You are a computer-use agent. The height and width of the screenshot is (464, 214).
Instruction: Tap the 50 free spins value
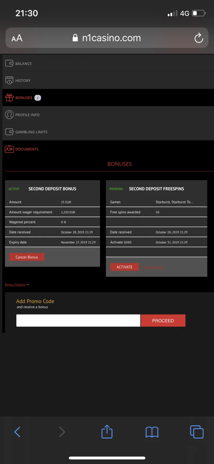click(x=157, y=212)
